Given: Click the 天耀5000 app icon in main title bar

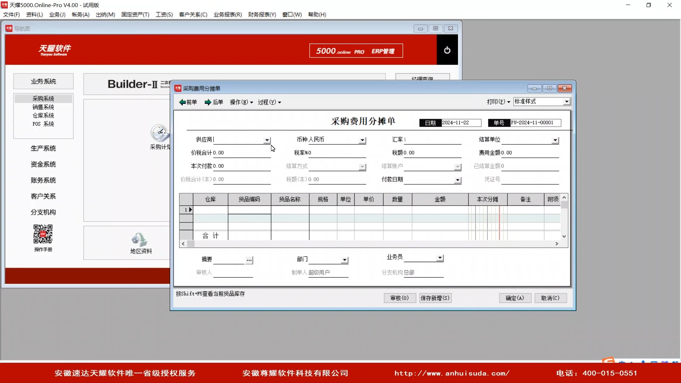Looking at the screenshot, I should coord(4,5).
